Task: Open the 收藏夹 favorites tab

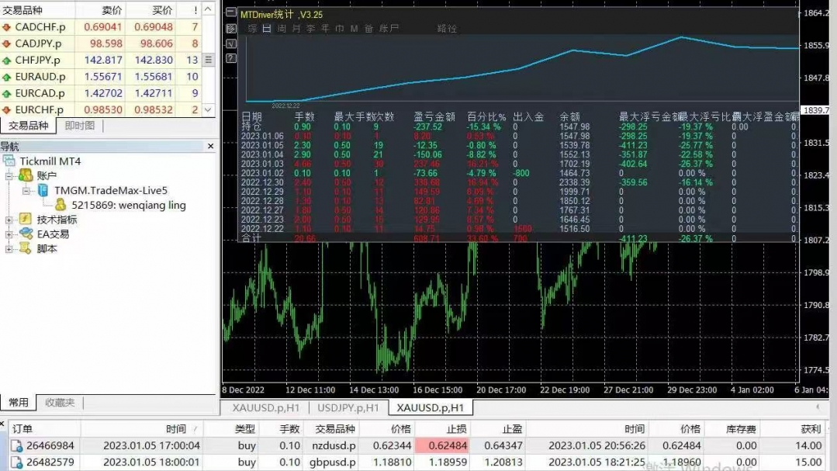Action: tap(59, 403)
